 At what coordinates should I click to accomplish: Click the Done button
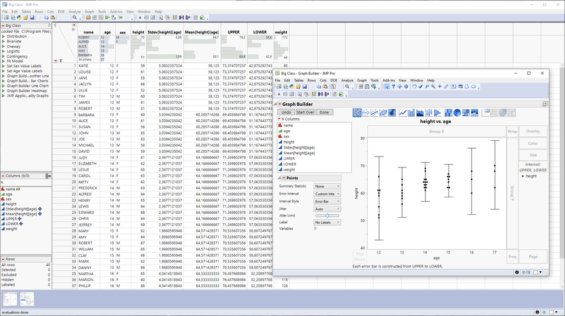click(x=324, y=112)
